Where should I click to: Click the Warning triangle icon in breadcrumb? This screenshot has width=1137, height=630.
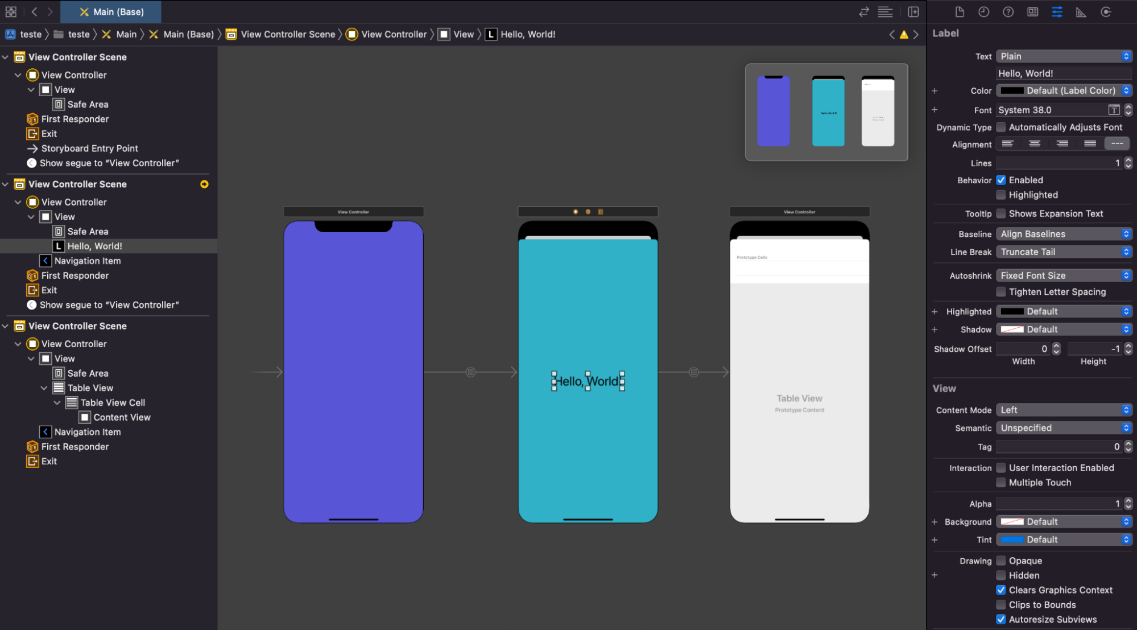(904, 34)
